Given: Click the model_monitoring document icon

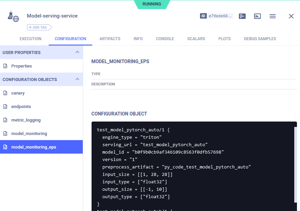Looking at the screenshot, I should (5, 133).
